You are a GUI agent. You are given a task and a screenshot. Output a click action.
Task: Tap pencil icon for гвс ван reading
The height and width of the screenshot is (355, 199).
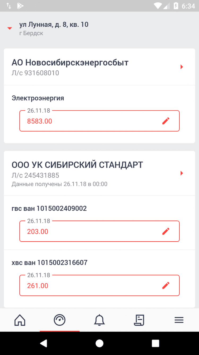[166, 231]
